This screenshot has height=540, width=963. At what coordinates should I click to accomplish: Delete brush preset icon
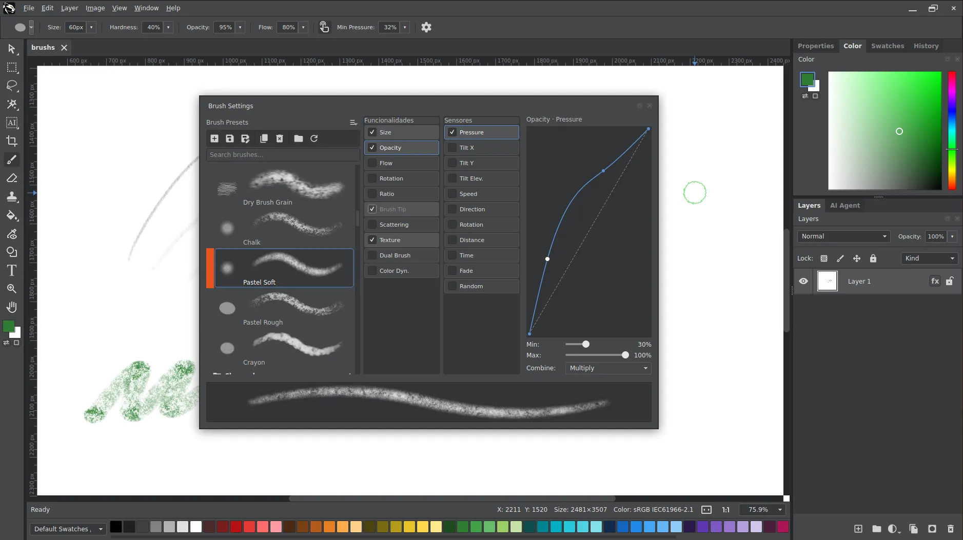pyautogui.click(x=280, y=138)
